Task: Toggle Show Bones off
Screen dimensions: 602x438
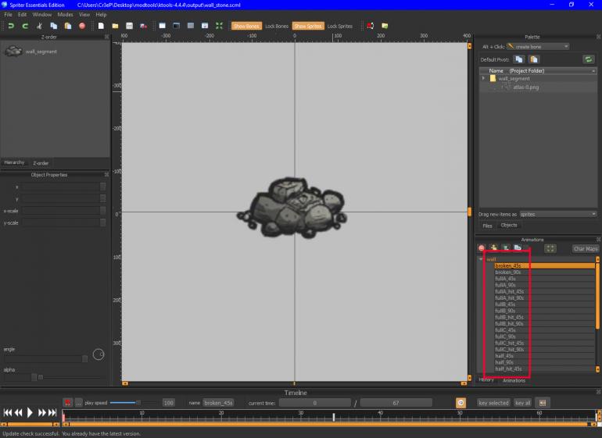Action: point(246,26)
